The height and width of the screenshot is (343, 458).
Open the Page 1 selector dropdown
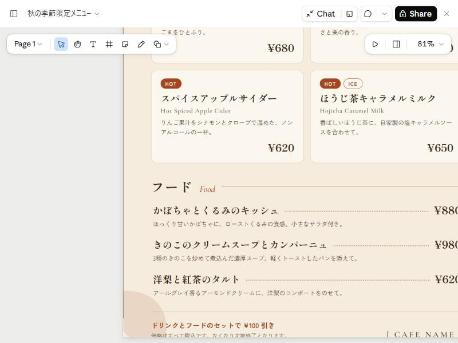tap(28, 44)
